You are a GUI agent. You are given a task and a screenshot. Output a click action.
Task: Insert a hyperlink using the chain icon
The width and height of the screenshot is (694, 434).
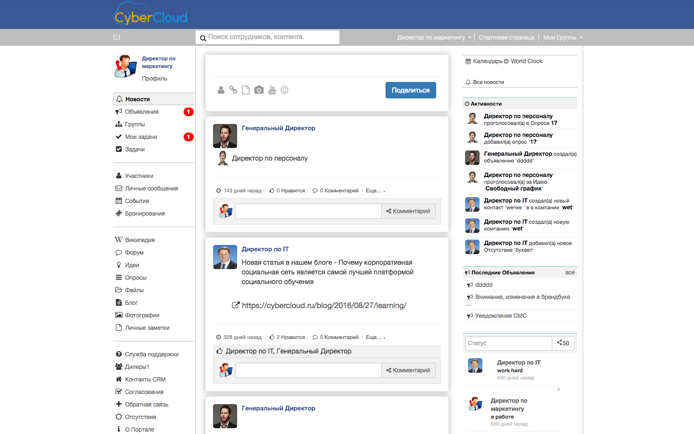coord(233,90)
